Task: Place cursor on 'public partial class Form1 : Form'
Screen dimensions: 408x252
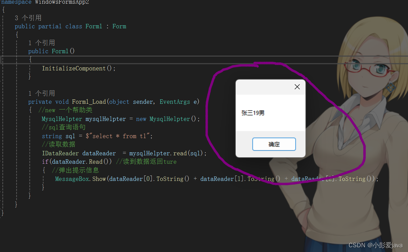Action: [x=70, y=26]
